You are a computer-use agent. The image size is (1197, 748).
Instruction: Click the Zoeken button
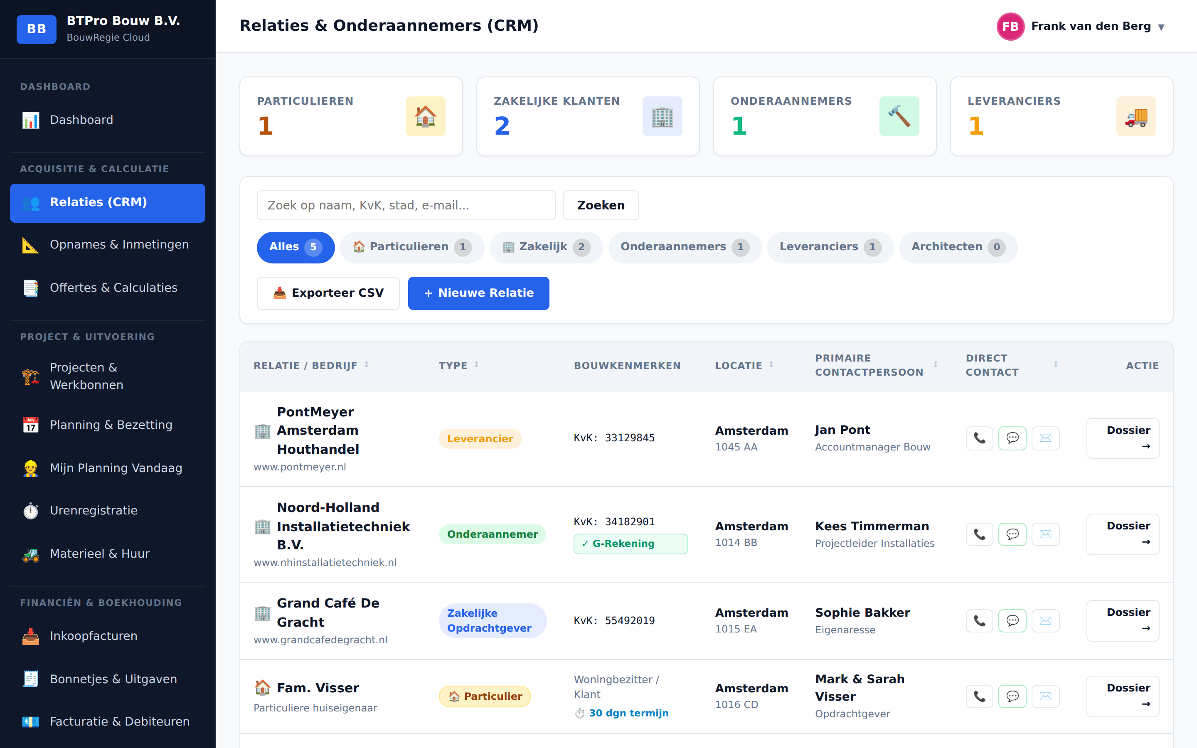pyautogui.click(x=601, y=205)
